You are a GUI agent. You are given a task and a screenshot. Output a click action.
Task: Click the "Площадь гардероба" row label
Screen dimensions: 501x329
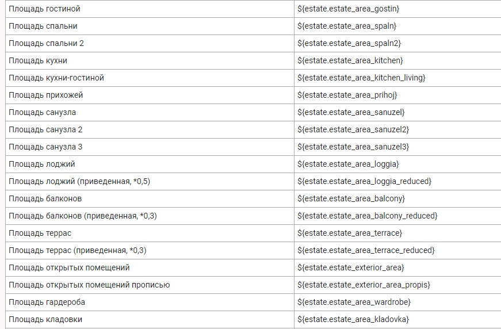(x=47, y=302)
